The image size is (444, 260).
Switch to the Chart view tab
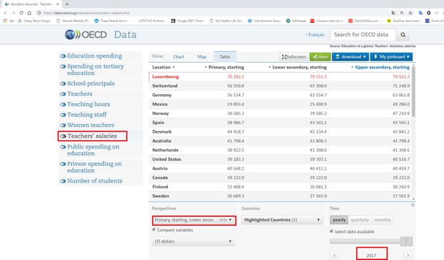coord(178,57)
